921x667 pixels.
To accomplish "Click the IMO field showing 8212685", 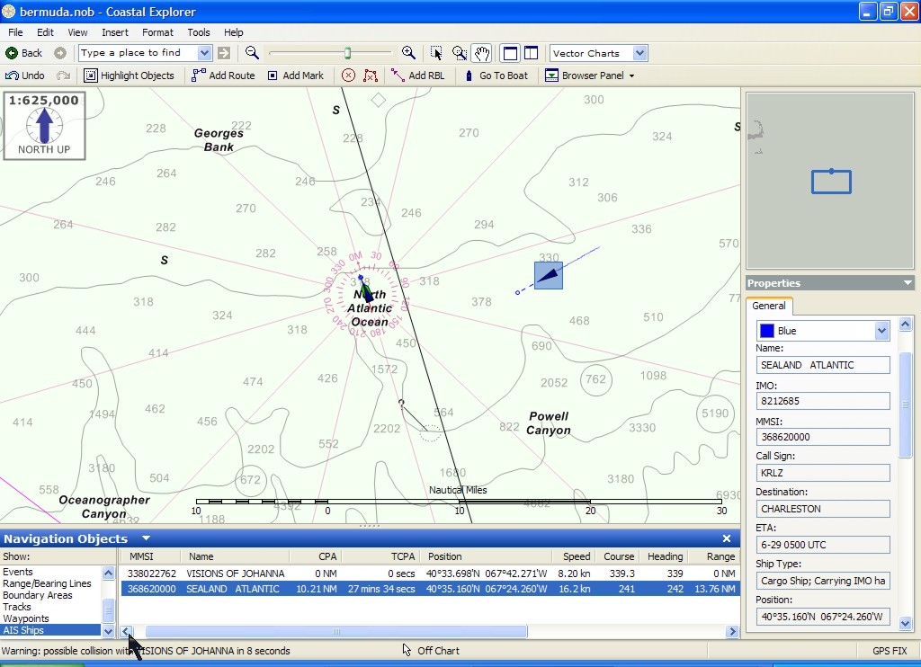I will [x=822, y=401].
